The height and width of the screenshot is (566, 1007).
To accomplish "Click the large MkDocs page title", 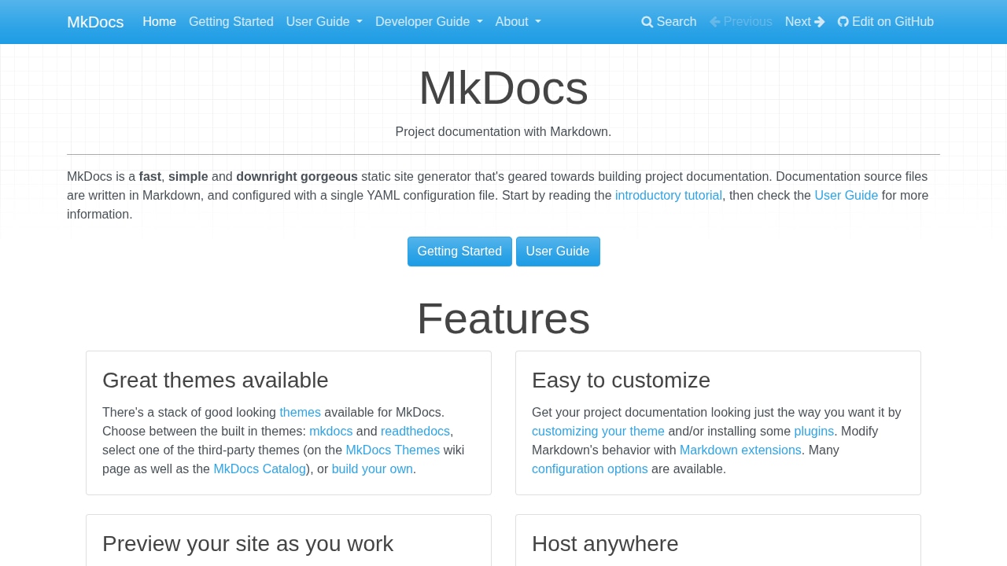I will (503, 87).
